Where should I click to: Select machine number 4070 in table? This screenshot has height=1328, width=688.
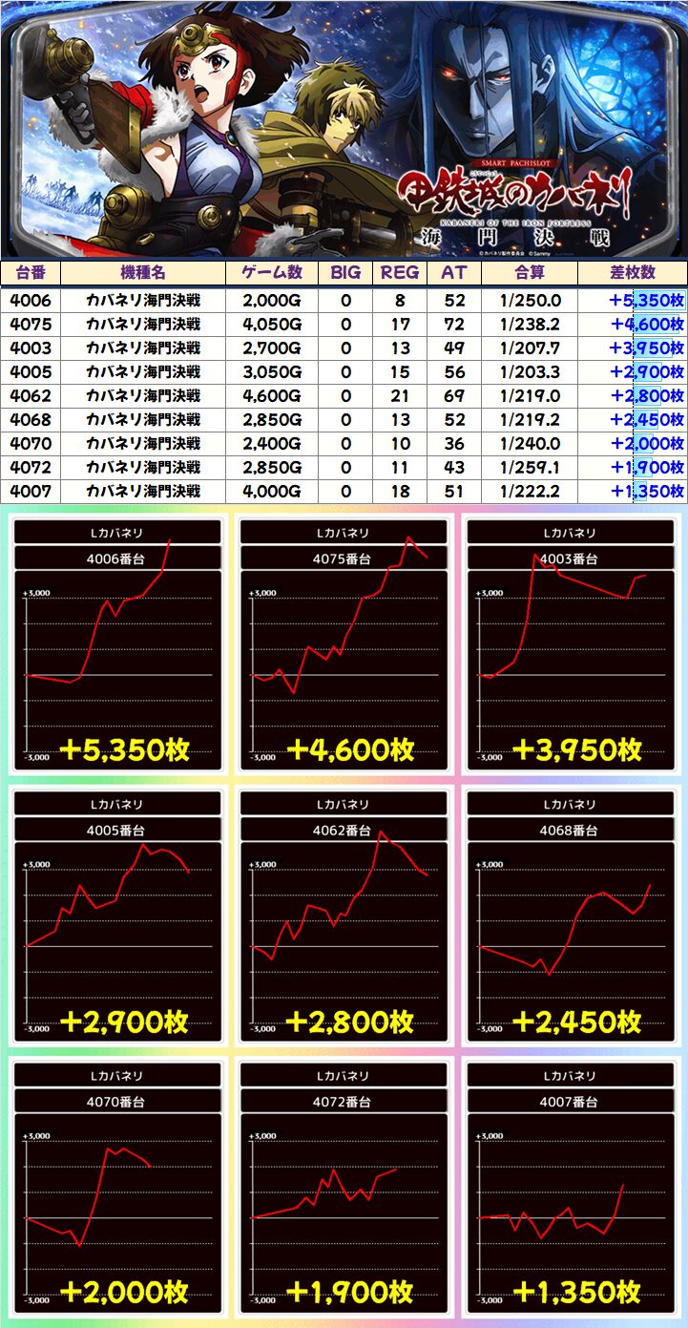(x=31, y=444)
